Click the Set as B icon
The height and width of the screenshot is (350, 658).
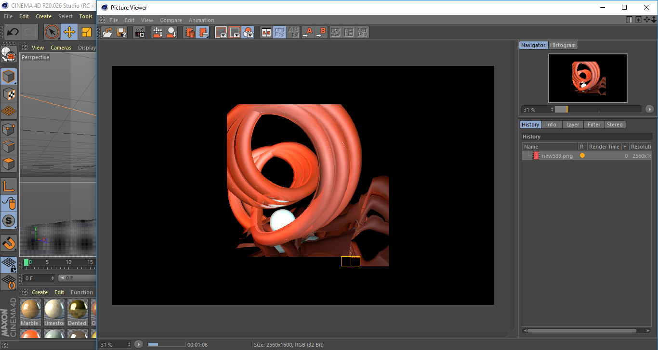[321, 33]
